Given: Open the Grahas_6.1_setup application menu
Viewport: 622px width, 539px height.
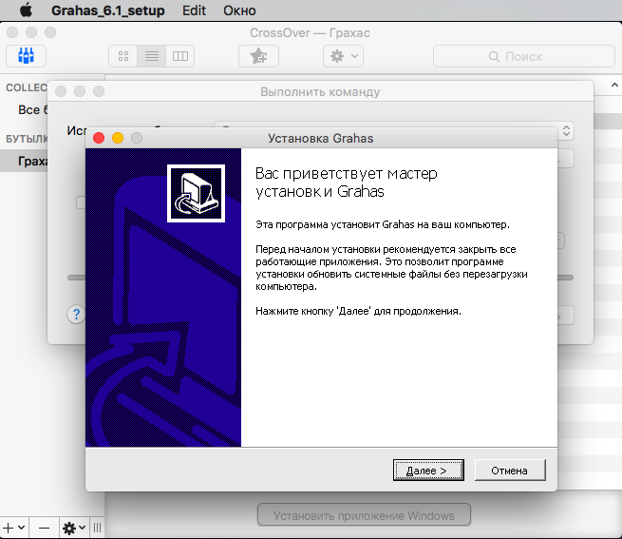Looking at the screenshot, I should (x=108, y=10).
